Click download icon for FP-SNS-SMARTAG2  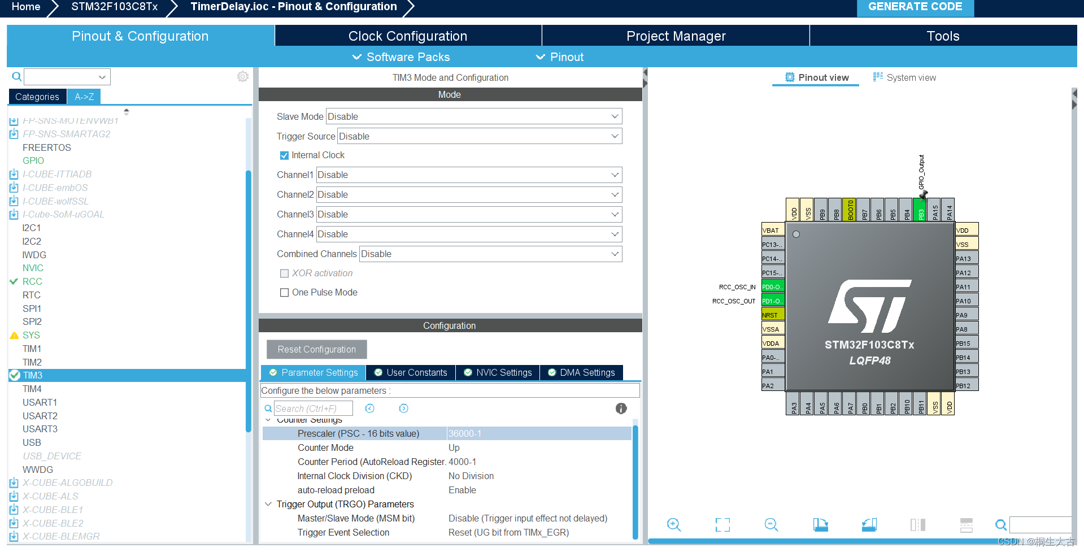(14, 134)
